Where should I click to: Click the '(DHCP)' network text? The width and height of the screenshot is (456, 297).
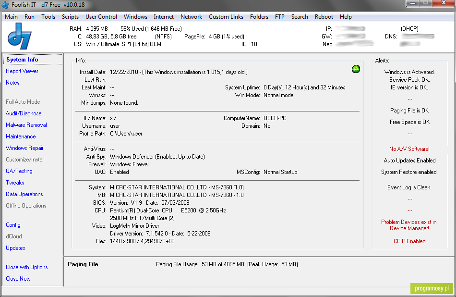409,29
